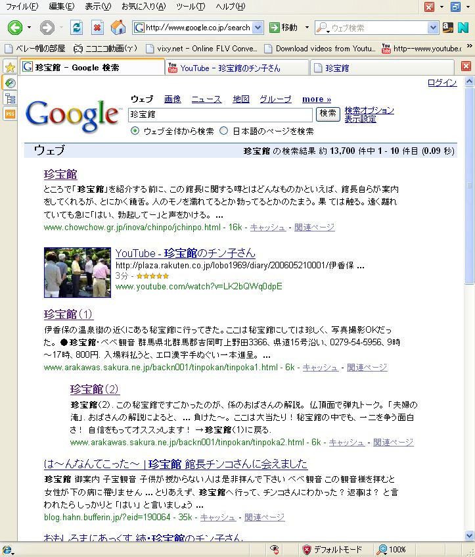Open the 移動 button dropdown arrow

[x=307, y=28]
